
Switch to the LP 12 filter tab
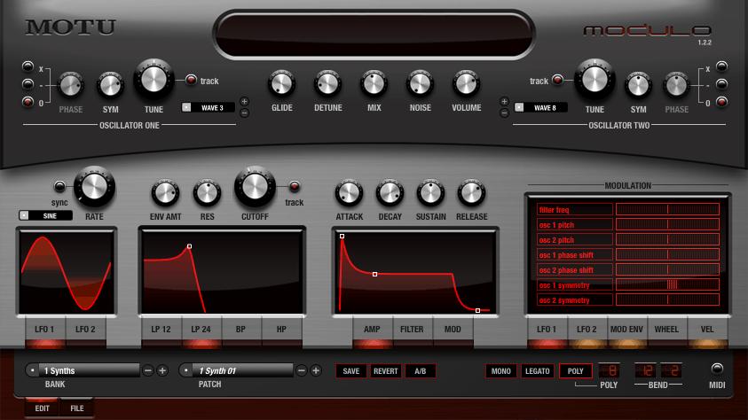pos(161,329)
